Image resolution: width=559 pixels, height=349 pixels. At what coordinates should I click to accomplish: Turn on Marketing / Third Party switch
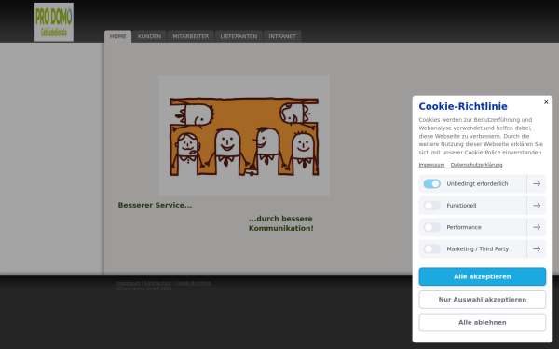[432, 248]
